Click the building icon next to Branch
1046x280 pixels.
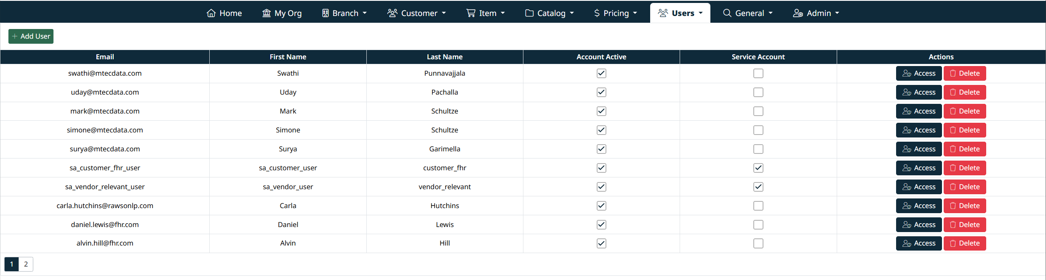(325, 13)
